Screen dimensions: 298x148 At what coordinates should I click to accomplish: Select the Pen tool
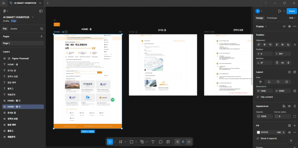pyautogui.click(x=142, y=142)
